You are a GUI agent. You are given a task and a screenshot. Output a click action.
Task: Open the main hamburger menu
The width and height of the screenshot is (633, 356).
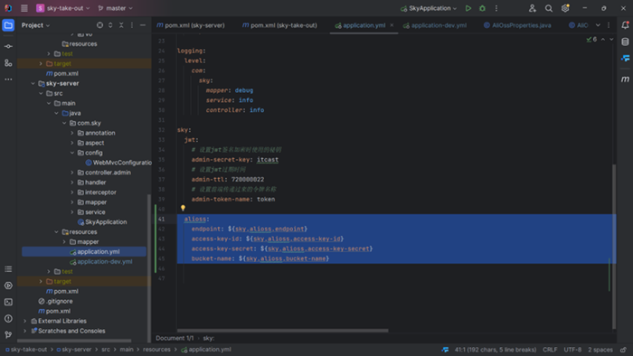[24, 8]
